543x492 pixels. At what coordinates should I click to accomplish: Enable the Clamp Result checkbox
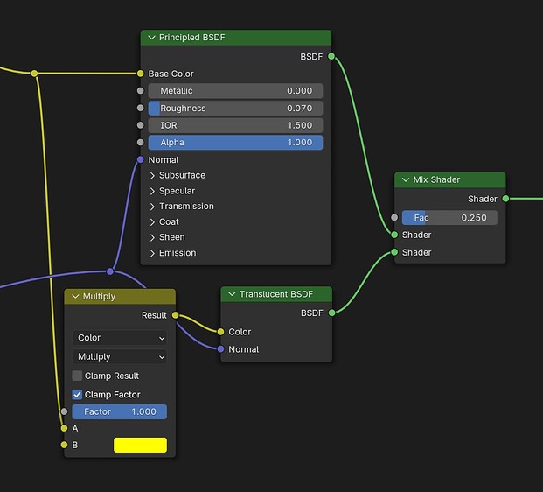click(x=77, y=376)
